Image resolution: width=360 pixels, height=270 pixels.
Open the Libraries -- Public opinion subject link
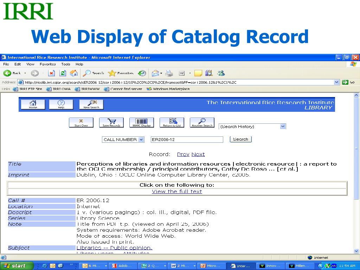[114, 248]
